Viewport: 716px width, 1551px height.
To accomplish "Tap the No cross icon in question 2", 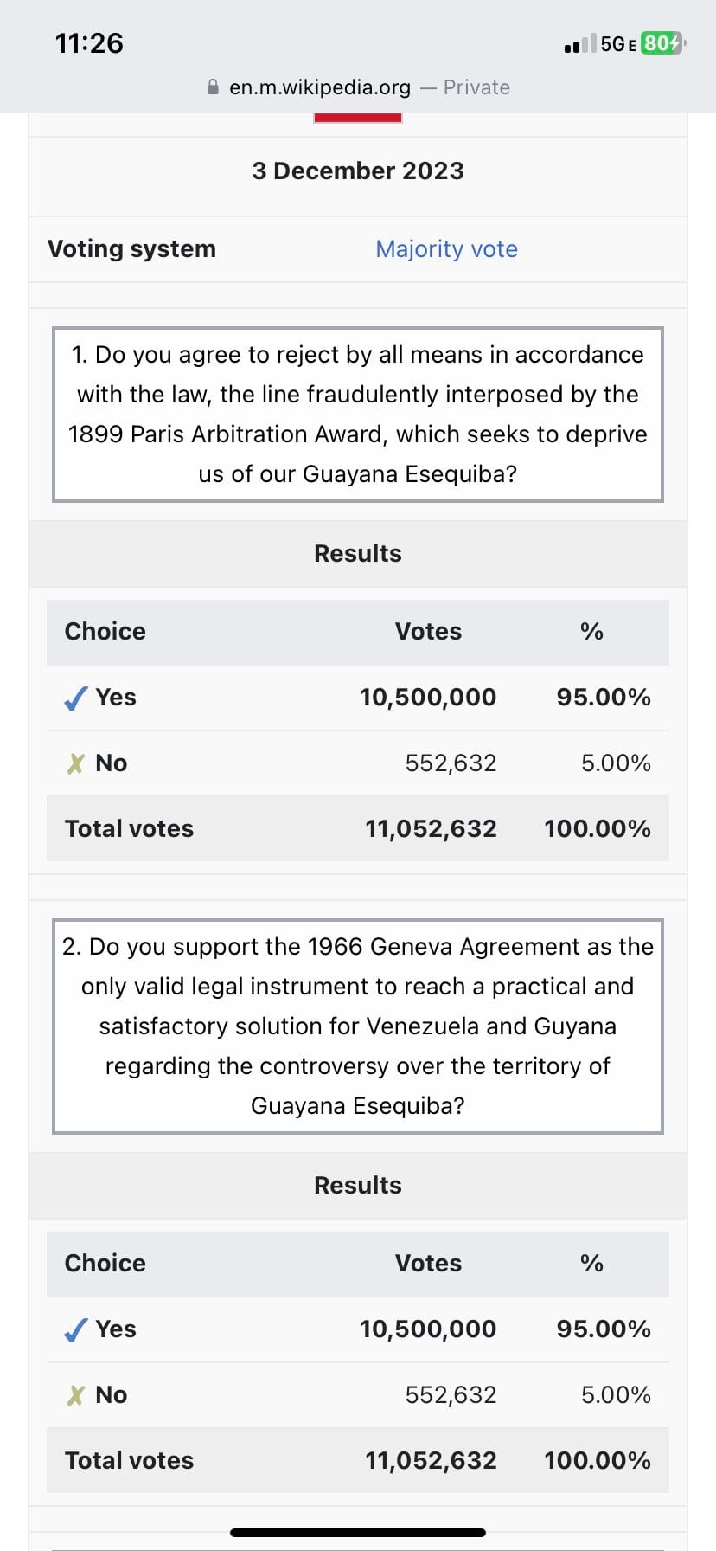I will (76, 1395).
